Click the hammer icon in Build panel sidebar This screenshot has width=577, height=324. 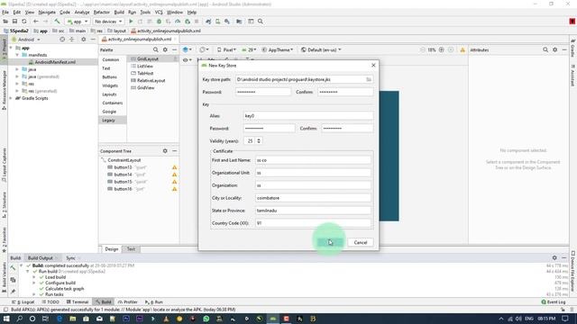click(x=13, y=268)
